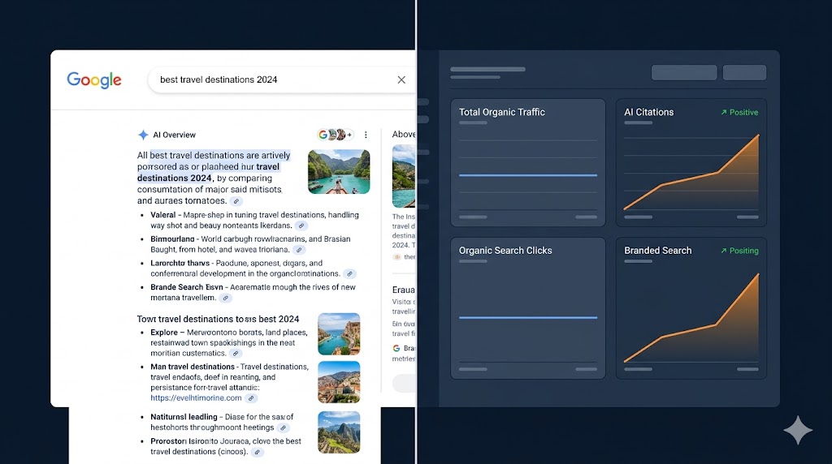Open the Total Organic Traffic card
This screenshot has width=832, height=464.
(528, 162)
